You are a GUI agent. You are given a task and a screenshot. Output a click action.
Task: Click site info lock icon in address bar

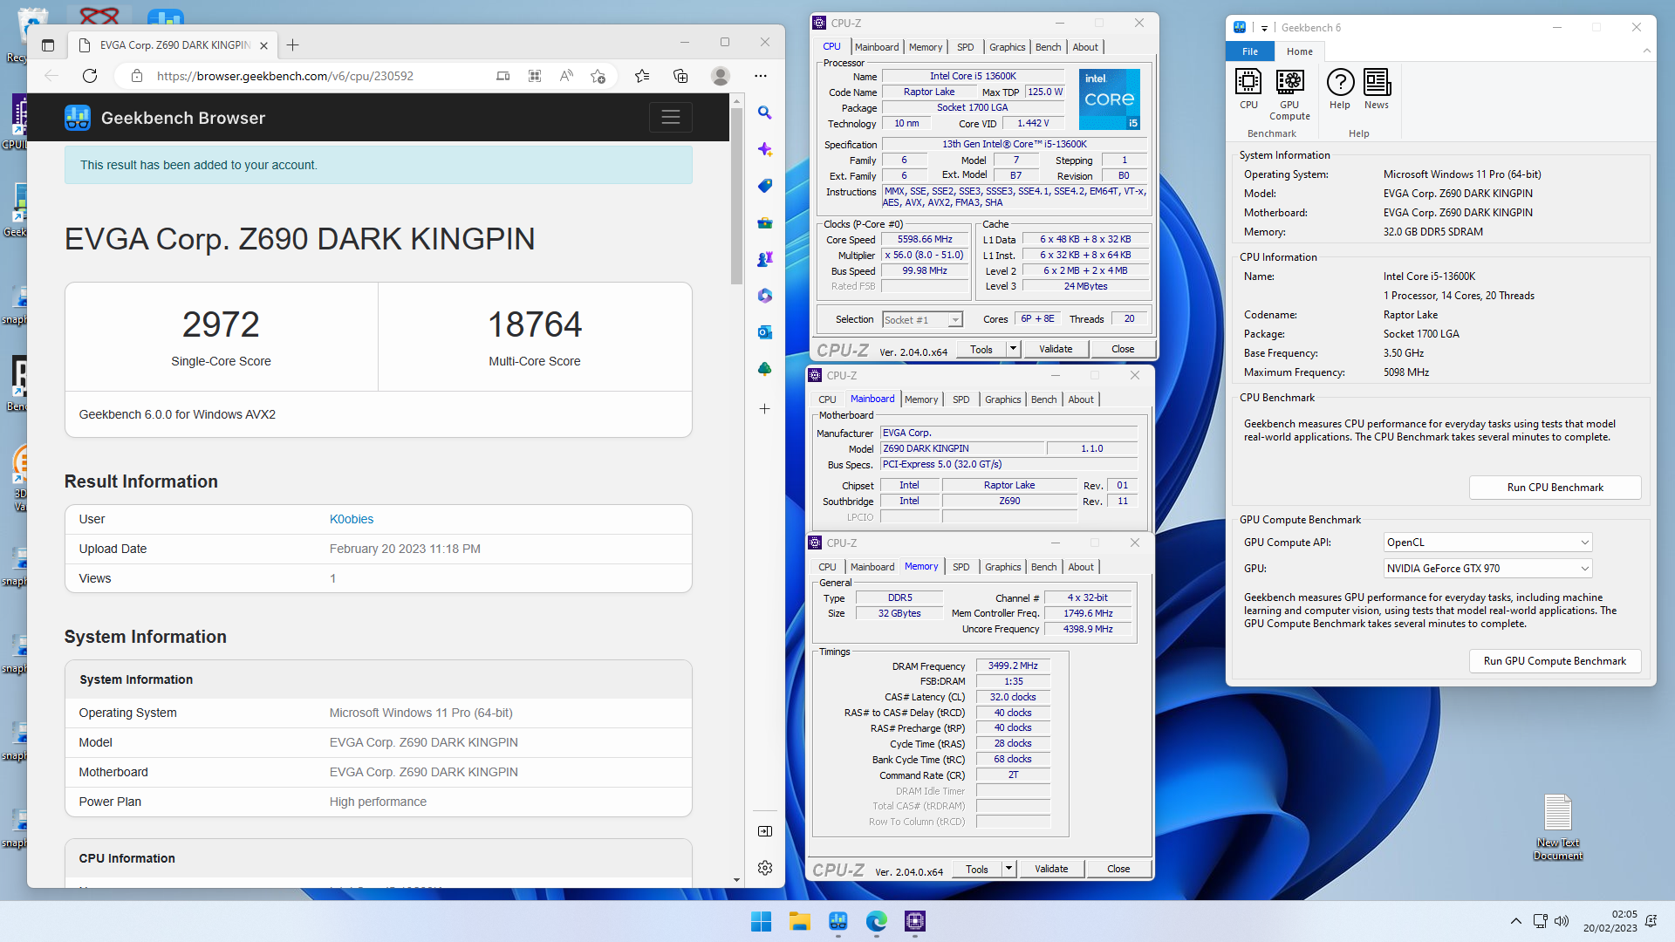tap(137, 76)
